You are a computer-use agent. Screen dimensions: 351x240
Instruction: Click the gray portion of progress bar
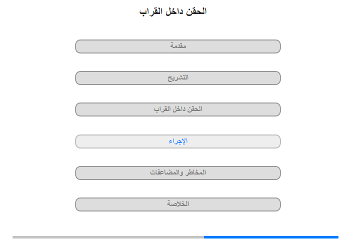[108, 237]
